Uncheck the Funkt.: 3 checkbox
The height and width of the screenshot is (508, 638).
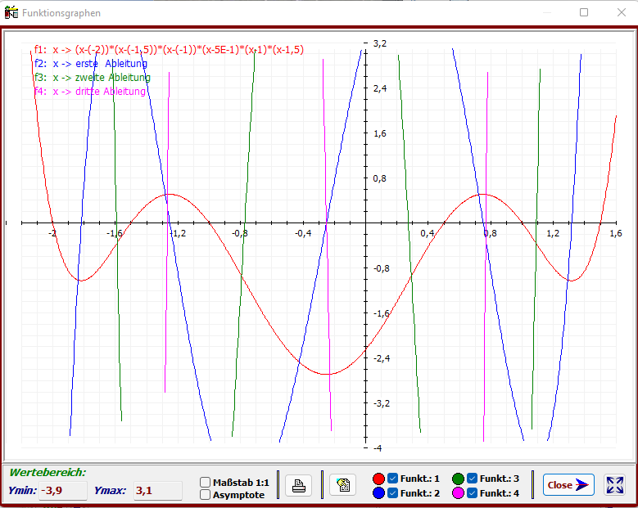(x=472, y=479)
